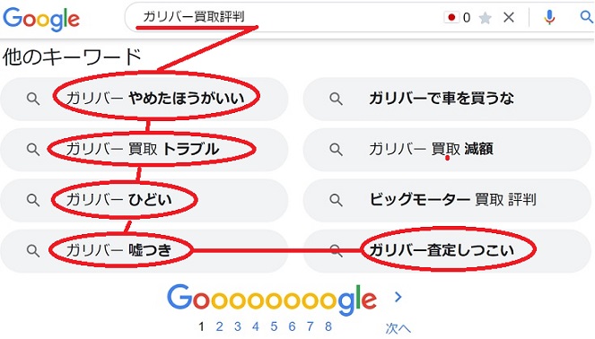Click the 次へ next page link

point(398,328)
